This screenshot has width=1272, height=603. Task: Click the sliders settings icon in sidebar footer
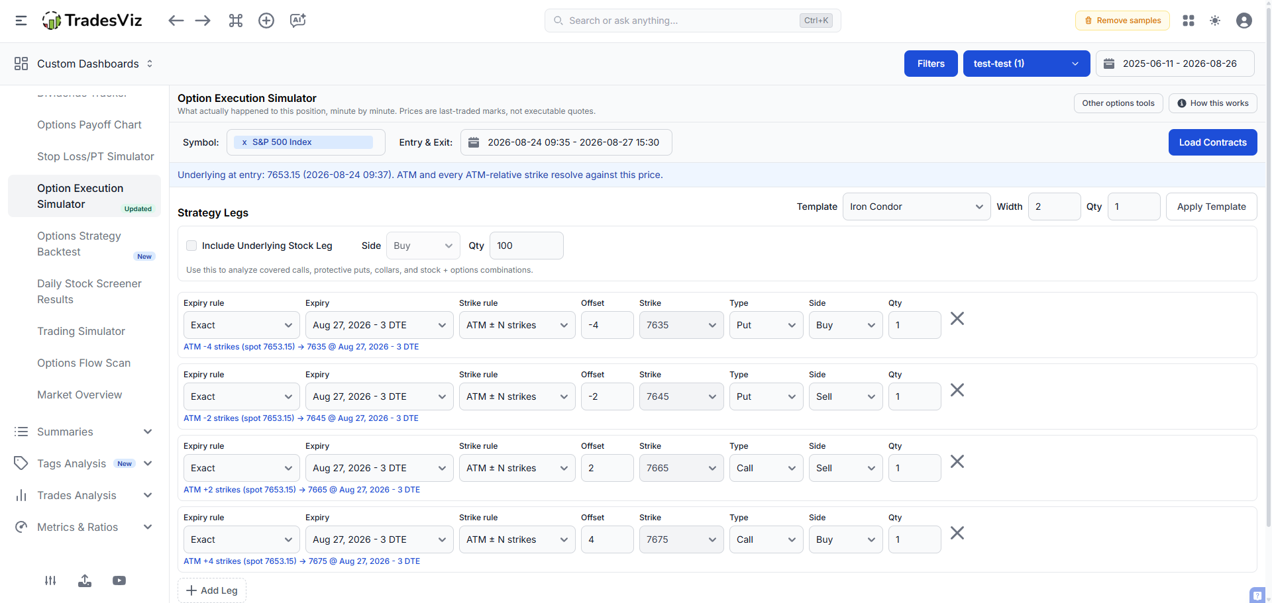tap(50, 580)
